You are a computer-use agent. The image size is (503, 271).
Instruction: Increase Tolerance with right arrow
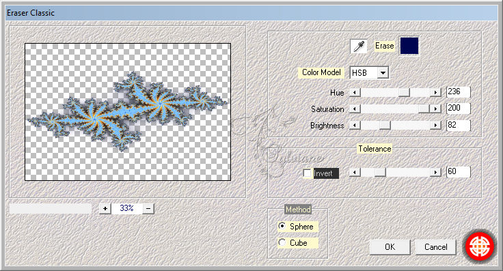(x=435, y=172)
